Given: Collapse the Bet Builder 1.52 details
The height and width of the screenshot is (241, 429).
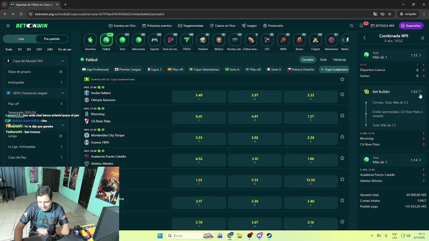Looking at the screenshot, I should coord(420,91).
